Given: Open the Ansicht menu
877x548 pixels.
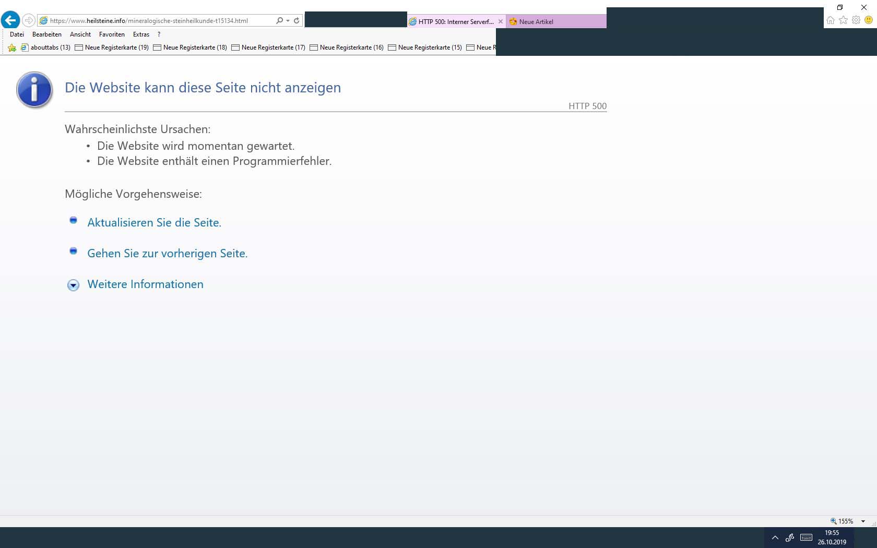Looking at the screenshot, I should pos(80,34).
